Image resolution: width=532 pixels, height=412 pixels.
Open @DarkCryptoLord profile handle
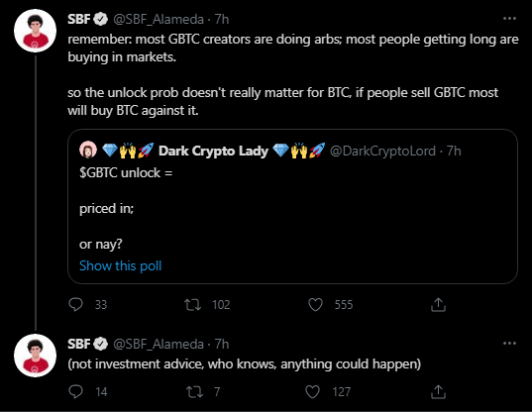coord(382,151)
